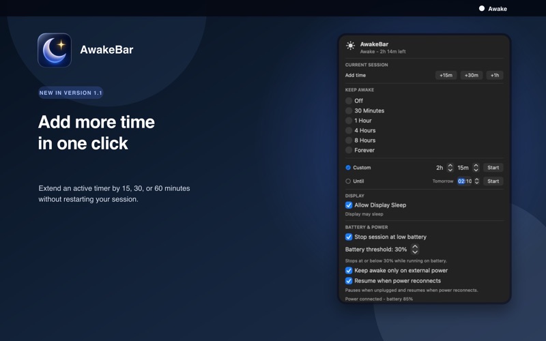Click the sun icon in AwakeBar panel header

(x=350, y=46)
